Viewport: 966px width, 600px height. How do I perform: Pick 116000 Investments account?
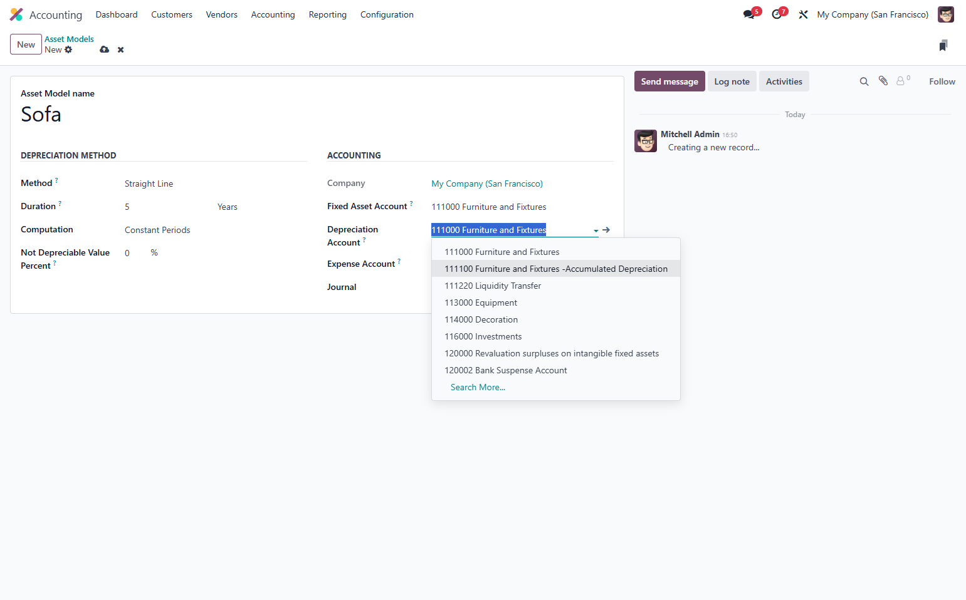[556, 336]
